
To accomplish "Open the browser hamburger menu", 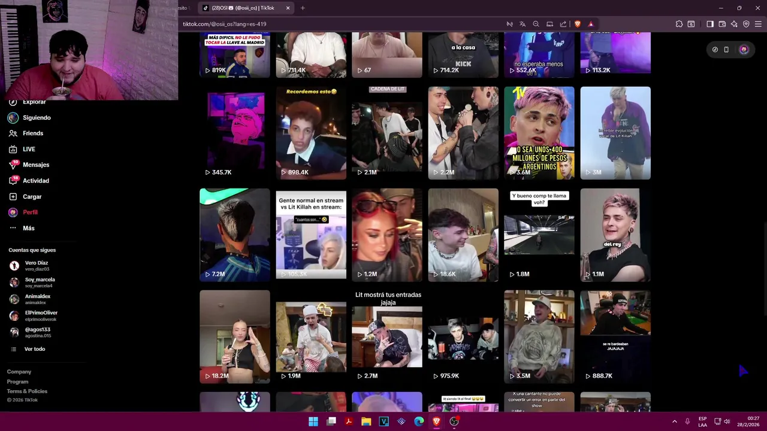I will [758, 24].
